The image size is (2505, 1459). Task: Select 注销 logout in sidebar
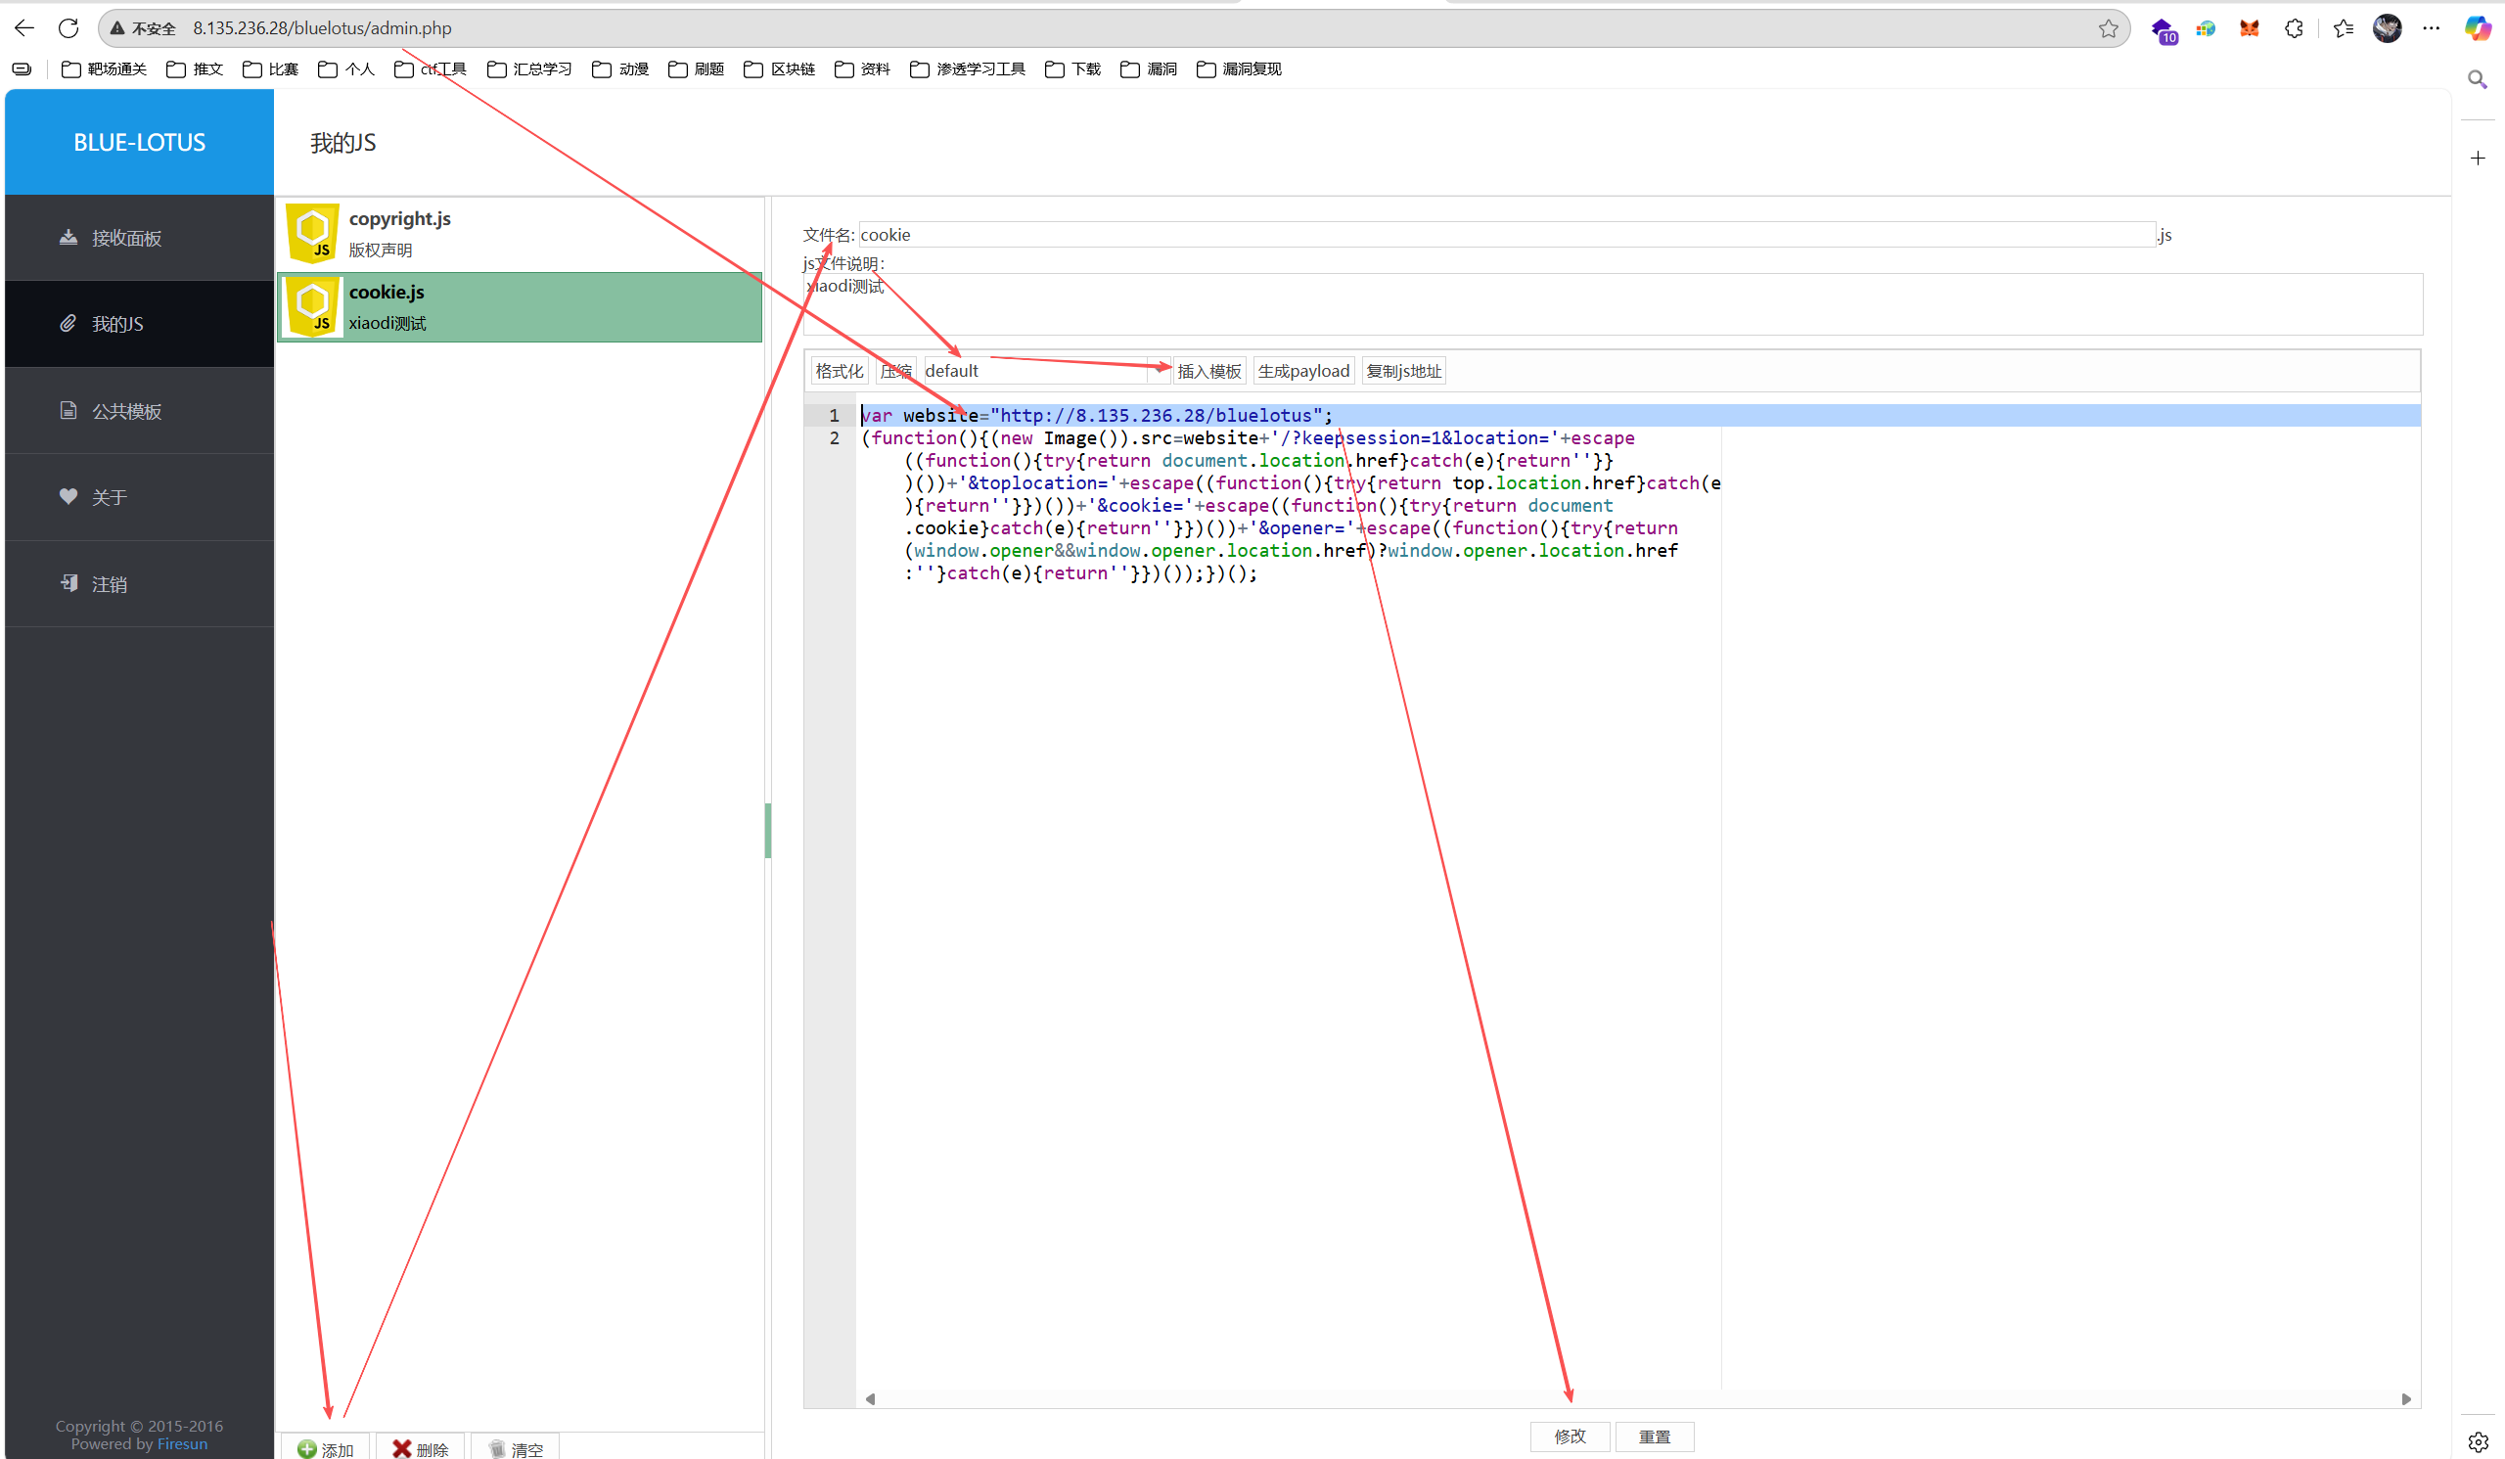point(110,583)
